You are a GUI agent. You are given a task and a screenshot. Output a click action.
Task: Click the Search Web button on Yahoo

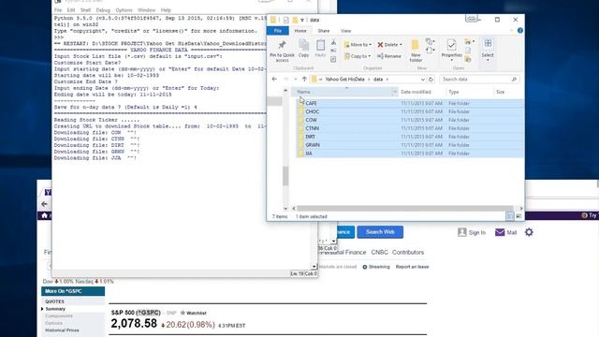point(380,232)
